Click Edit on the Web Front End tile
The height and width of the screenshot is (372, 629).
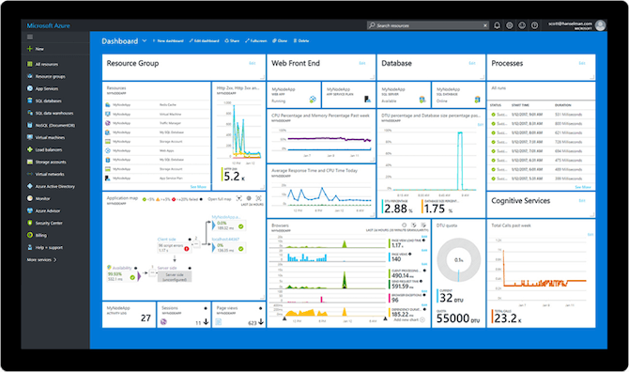tap(362, 63)
